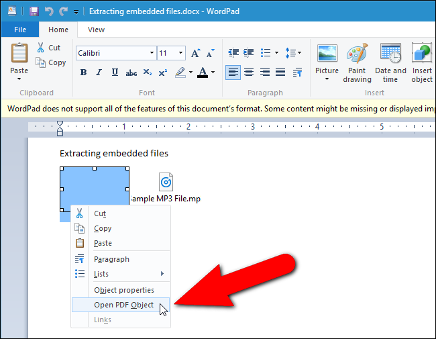Click the Date and time icon
The height and width of the screenshot is (339, 436).
(390, 53)
